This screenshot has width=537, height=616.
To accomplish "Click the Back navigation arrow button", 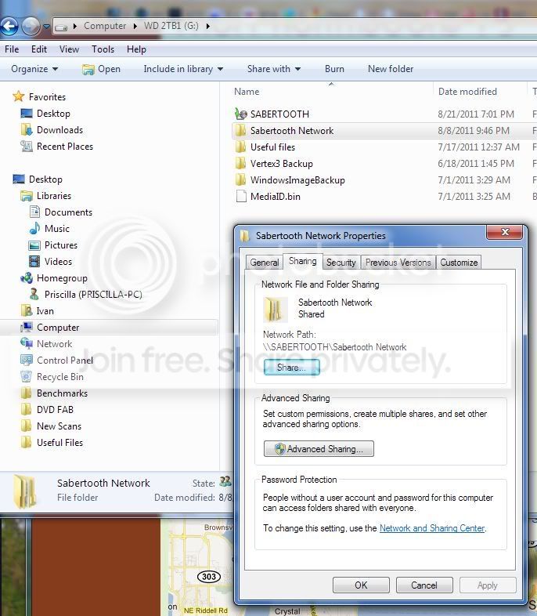I will pyautogui.click(x=9, y=26).
